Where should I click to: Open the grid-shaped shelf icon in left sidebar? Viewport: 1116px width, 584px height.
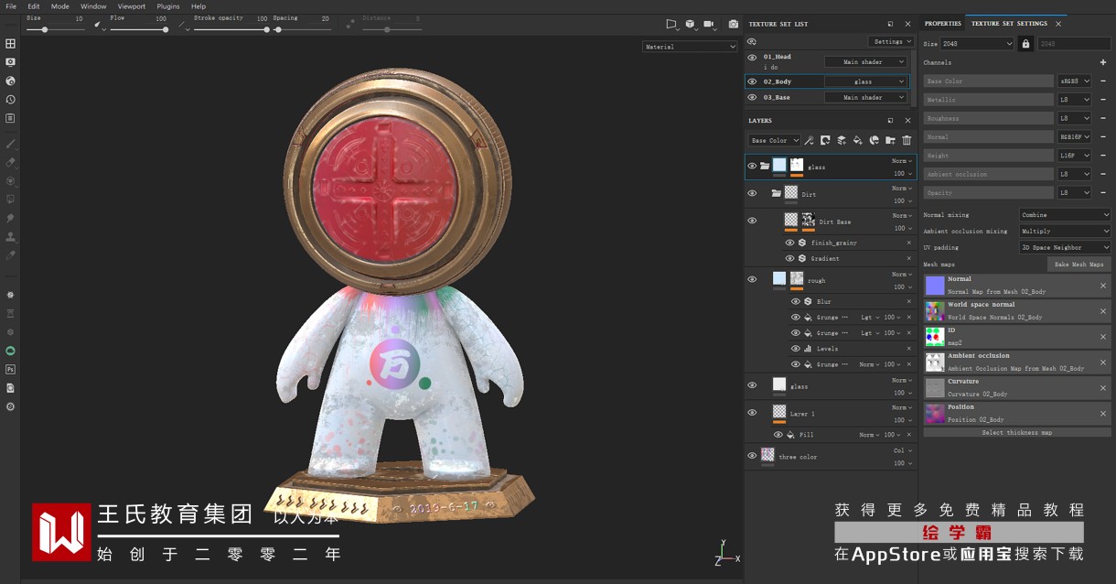point(11,43)
